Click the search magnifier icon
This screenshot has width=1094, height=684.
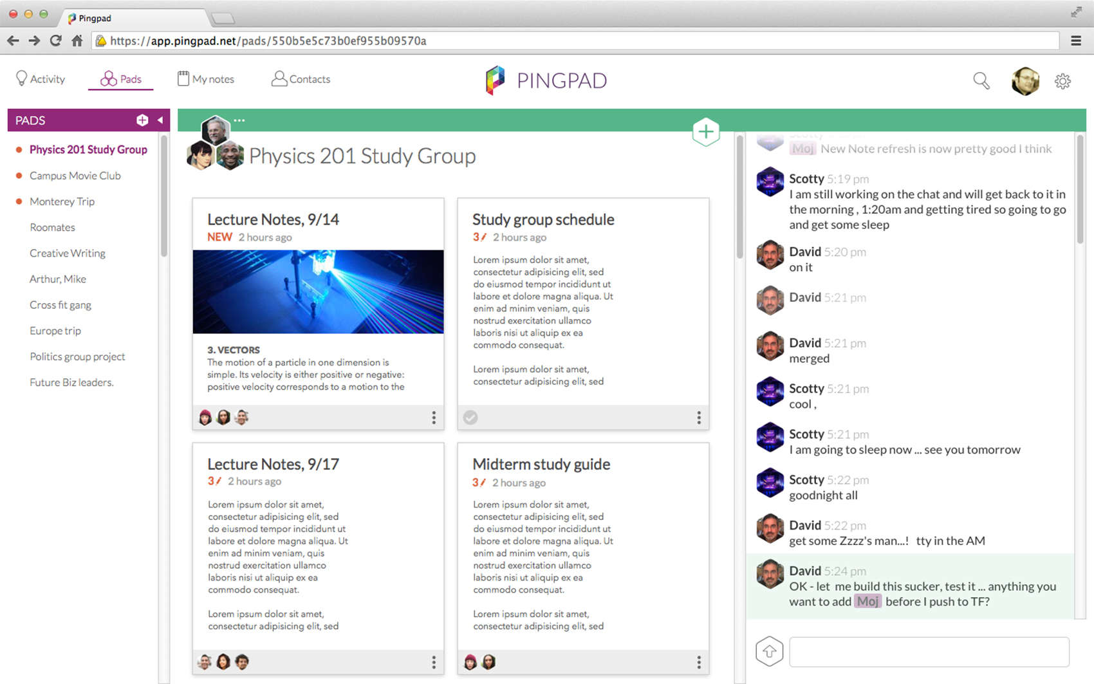981,80
